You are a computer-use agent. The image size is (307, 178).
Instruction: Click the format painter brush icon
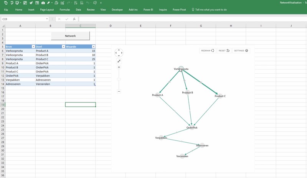coord(31,3)
